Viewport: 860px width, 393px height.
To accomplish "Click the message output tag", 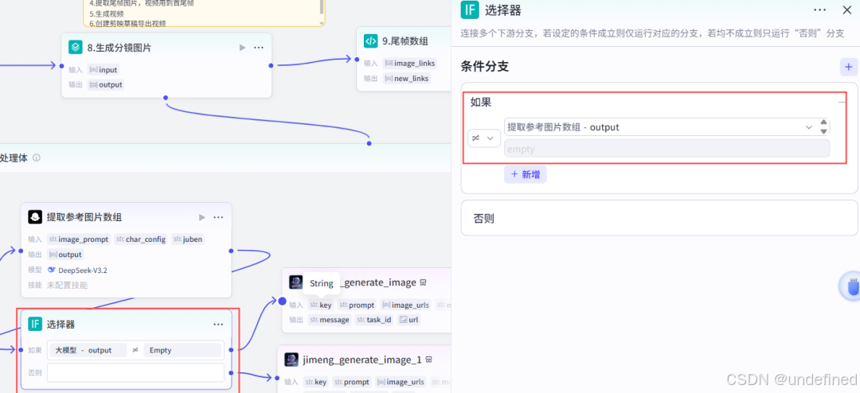I will click(330, 320).
